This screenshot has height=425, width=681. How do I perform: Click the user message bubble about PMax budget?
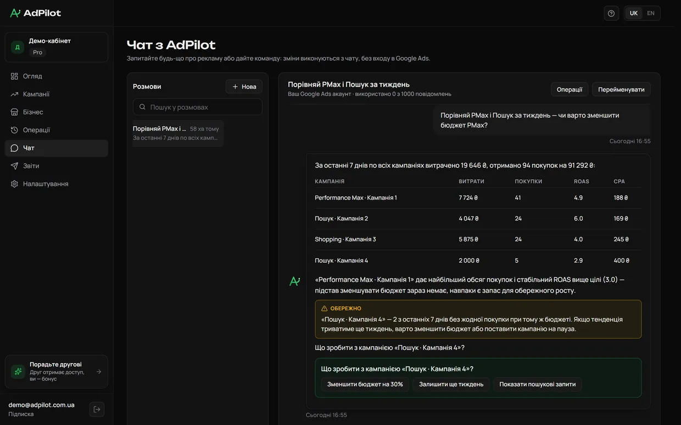[x=542, y=120]
